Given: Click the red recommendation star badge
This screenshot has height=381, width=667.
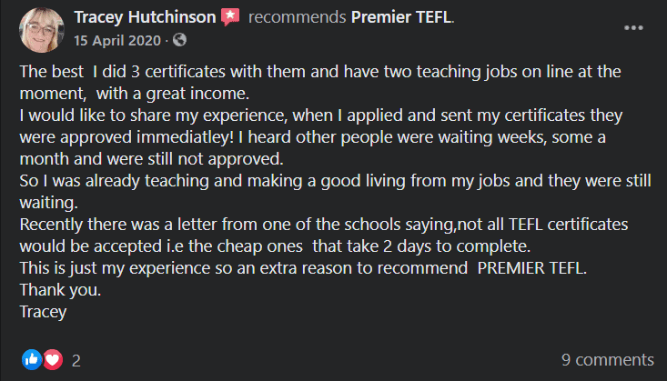Looking at the screenshot, I should 231,17.
